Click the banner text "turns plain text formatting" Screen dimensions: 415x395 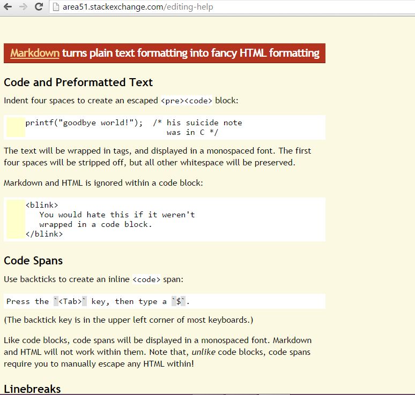click(x=124, y=53)
